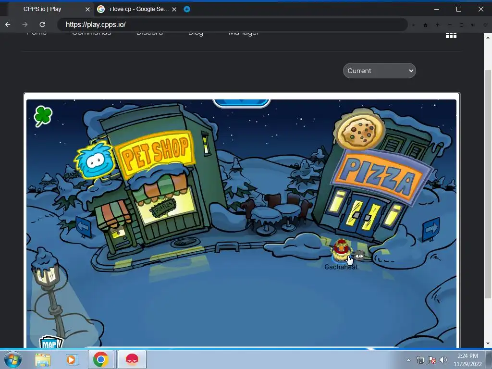Click the scrollbar down arrow
Image resolution: width=492 pixels, height=369 pixels.
click(x=487, y=344)
